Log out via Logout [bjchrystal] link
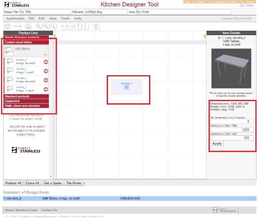The image size is (259, 218). coord(236,19)
